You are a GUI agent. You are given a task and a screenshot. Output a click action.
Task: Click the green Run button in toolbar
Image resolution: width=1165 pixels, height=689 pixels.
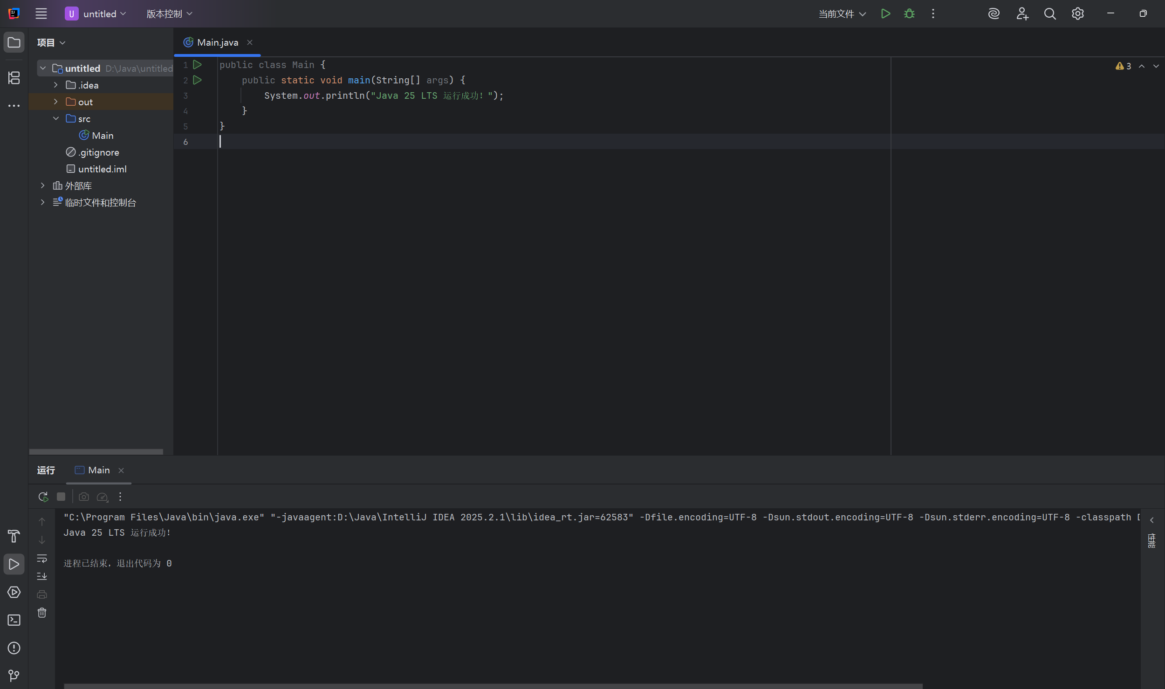pos(885,14)
